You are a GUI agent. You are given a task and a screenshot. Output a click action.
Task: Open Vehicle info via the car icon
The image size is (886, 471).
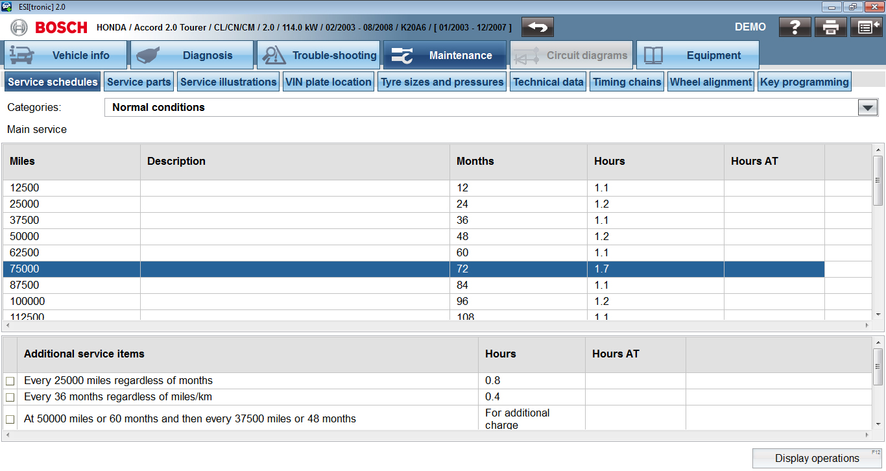coord(23,55)
